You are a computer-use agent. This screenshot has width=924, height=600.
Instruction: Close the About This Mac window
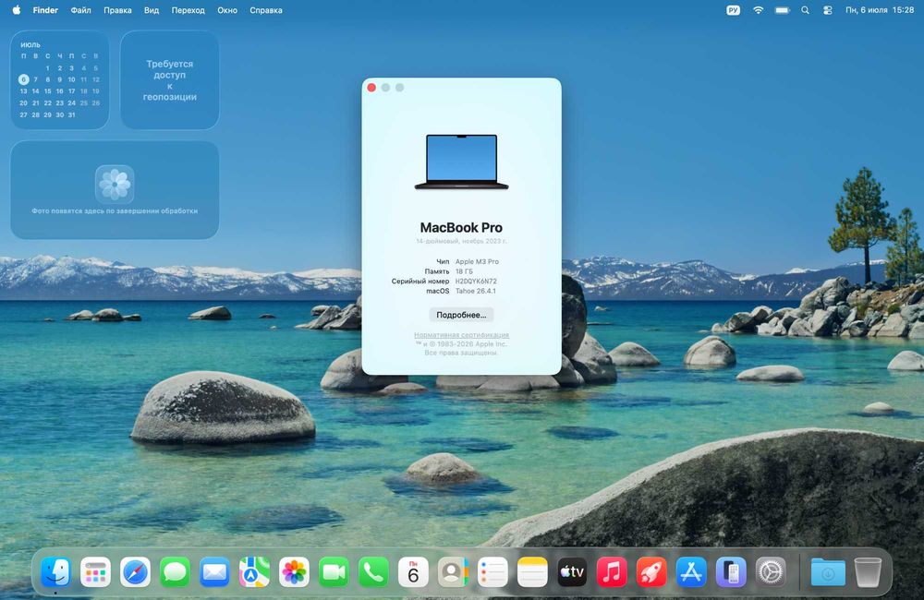tap(371, 88)
